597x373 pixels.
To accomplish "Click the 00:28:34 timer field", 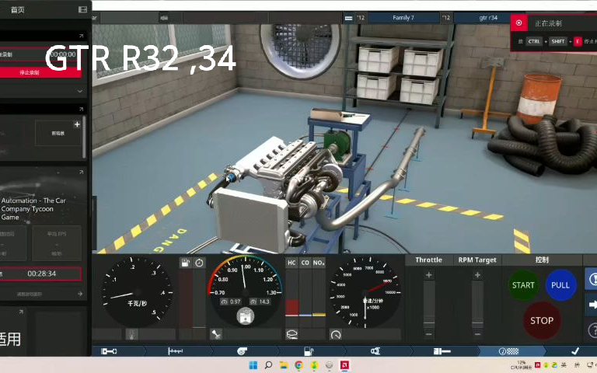I will click(40, 274).
